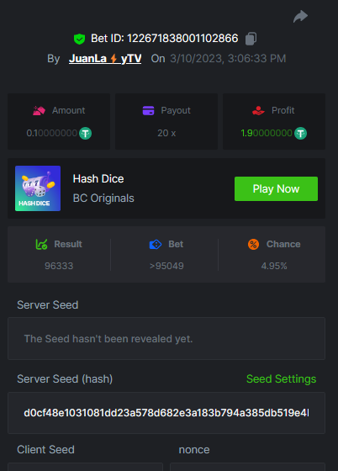The height and width of the screenshot is (471, 338).
Task: Copy the Bet ID with the copy icon
Action: 251,39
